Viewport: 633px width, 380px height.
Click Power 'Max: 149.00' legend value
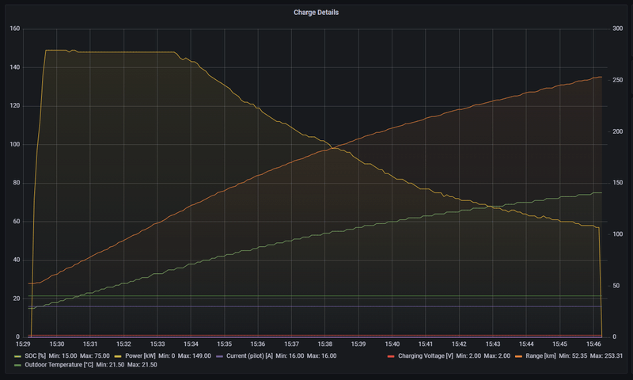pos(194,355)
